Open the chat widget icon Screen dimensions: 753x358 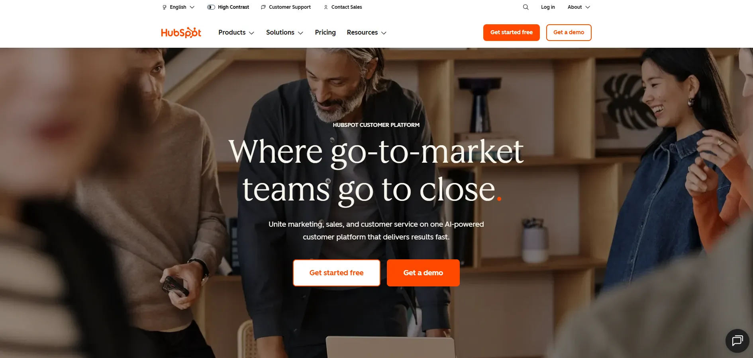pos(737,340)
